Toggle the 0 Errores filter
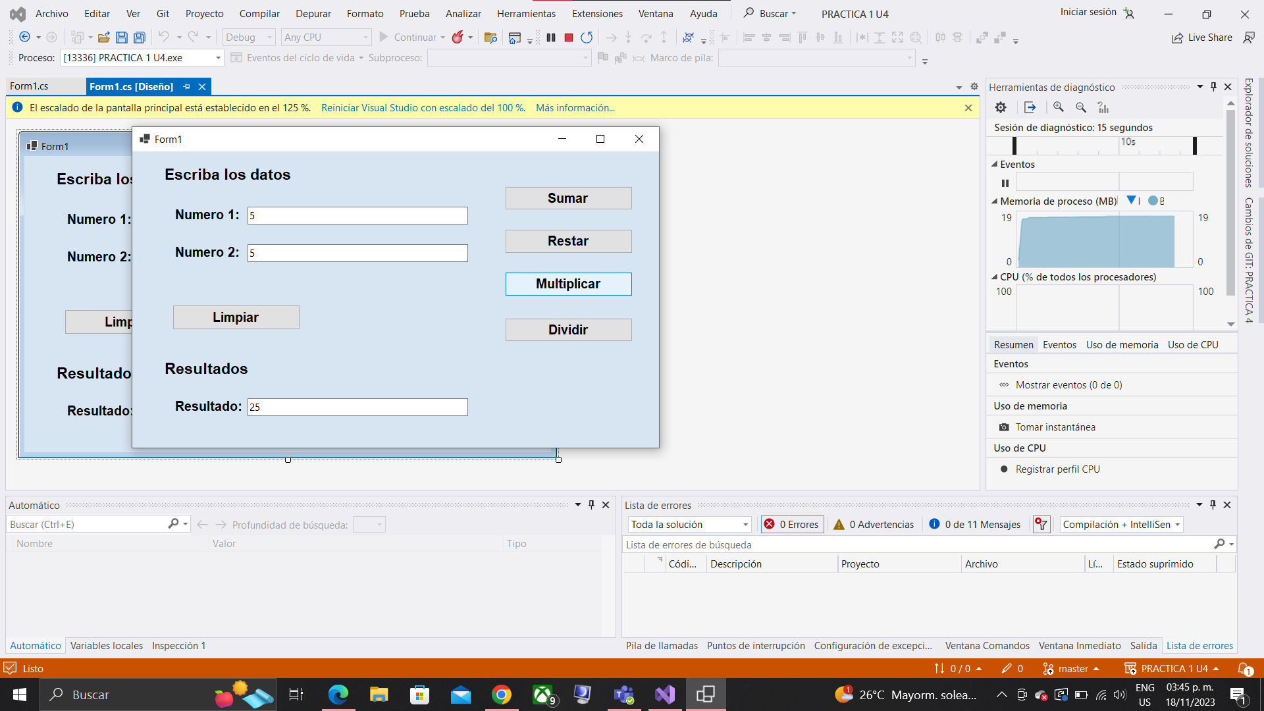 tap(791, 524)
